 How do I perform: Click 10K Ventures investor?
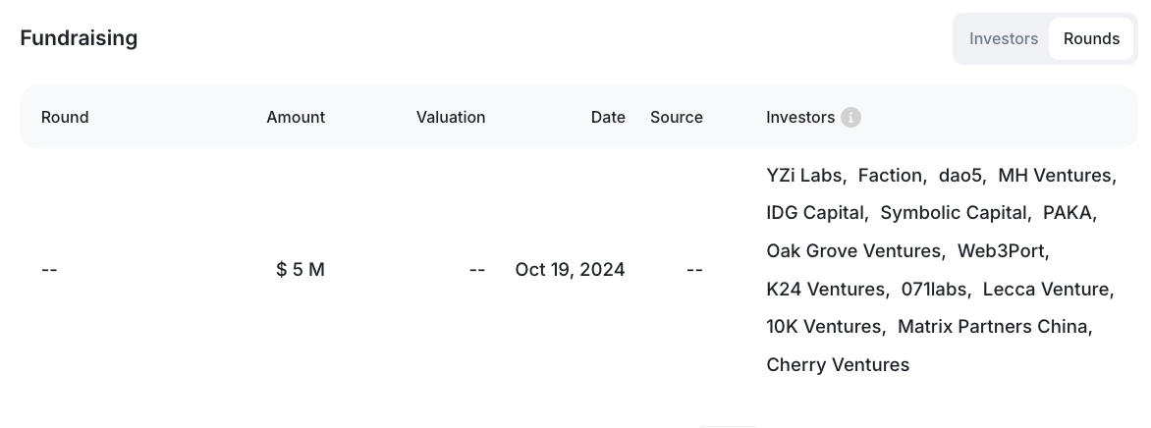(x=823, y=327)
